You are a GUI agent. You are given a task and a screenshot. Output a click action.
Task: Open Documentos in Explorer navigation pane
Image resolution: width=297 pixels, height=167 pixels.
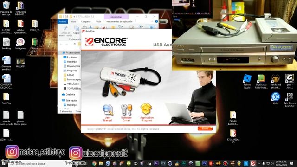click(x=71, y=66)
